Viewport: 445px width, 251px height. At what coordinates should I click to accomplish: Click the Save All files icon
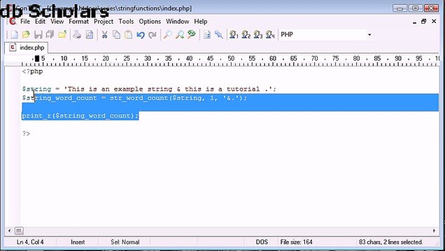click(50, 34)
